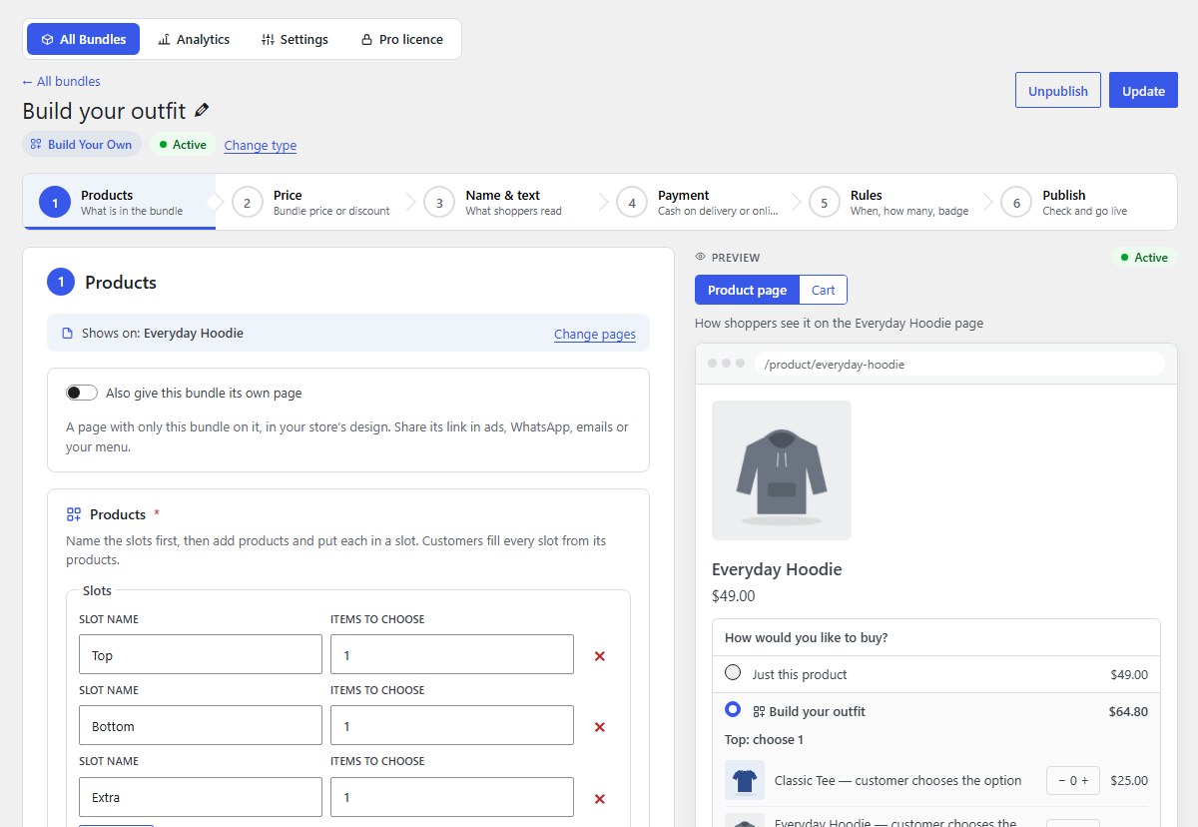The image size is (1198, 827).
Task: Delete the Top slot with its red X
Action: click(600, 656)
